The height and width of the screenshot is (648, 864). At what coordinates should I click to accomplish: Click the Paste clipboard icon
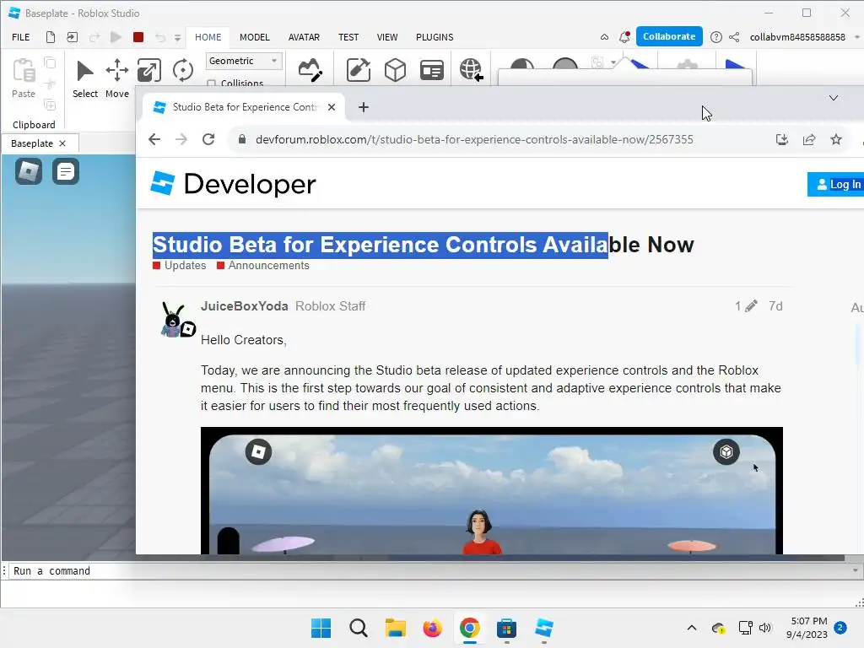pos(24,71)
